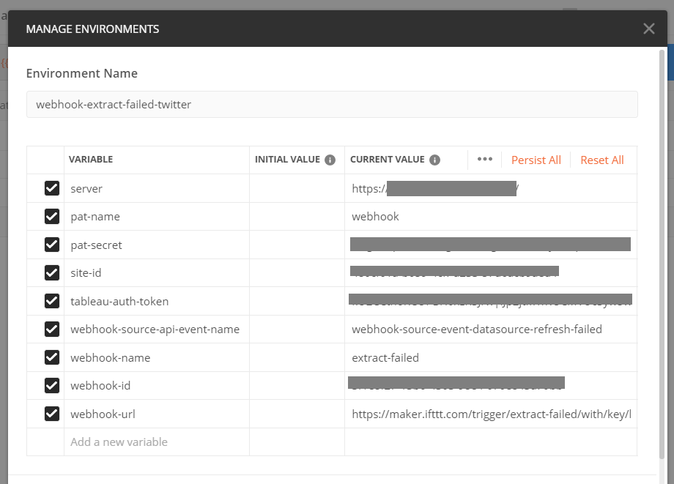
Task: Click the Initial Value info icon
Action: coord(330,160)
